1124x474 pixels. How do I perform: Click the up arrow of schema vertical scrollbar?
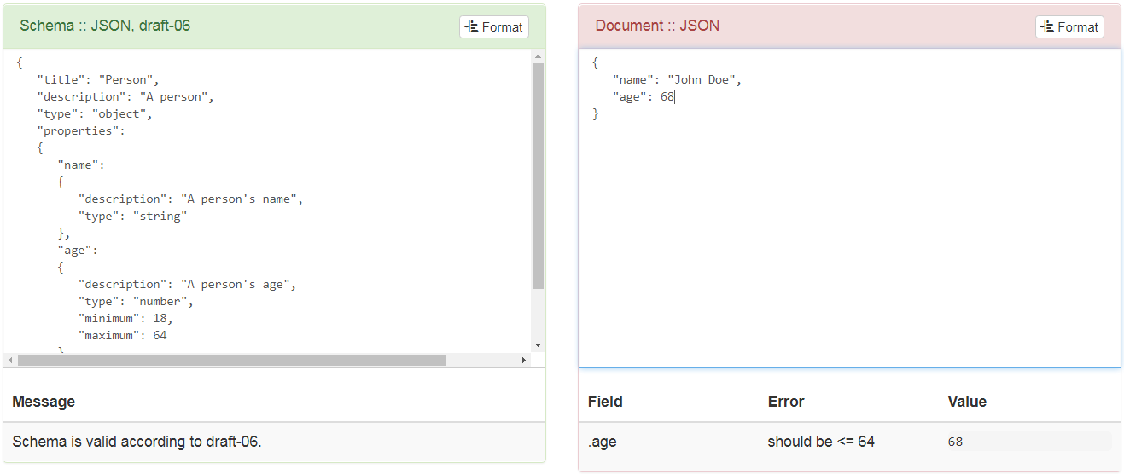click(x=538, y=57)
